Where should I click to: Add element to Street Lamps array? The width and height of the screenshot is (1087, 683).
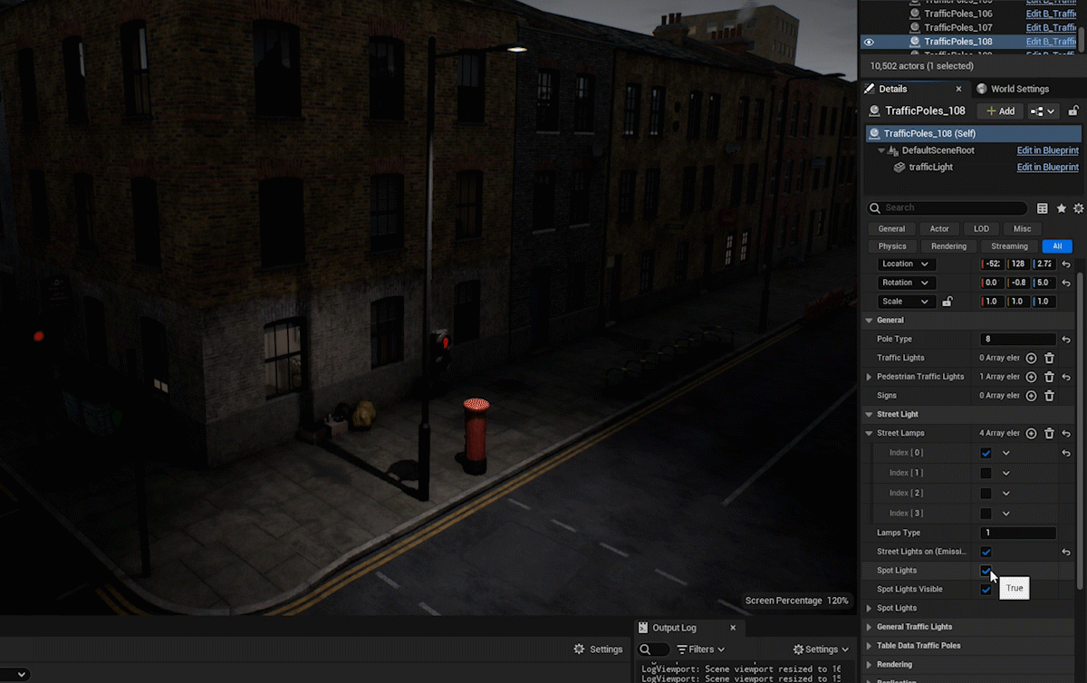[1031, 433]
